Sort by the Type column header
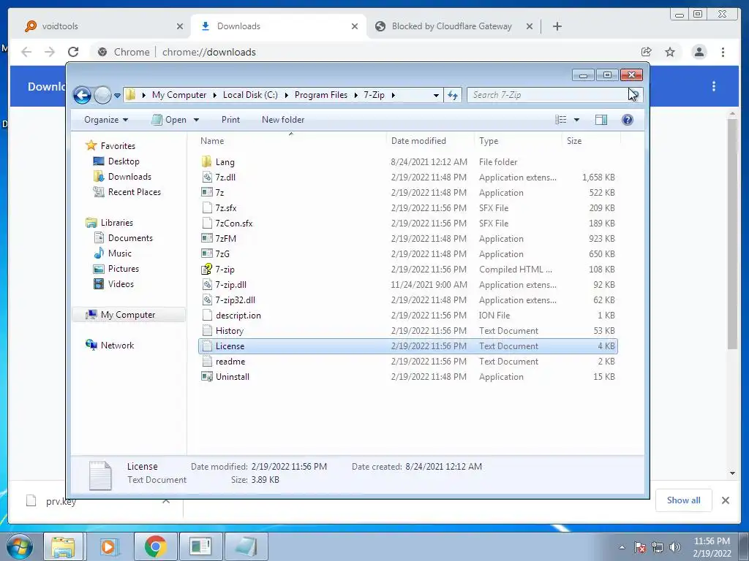 click(489, 141)
